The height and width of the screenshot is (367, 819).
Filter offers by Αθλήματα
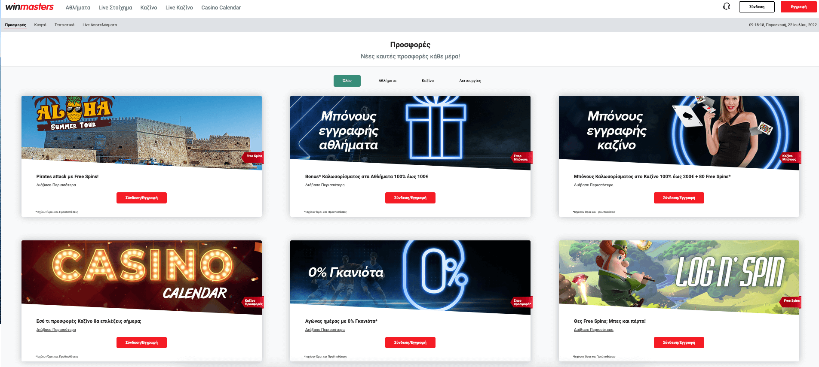click(387, 81)
